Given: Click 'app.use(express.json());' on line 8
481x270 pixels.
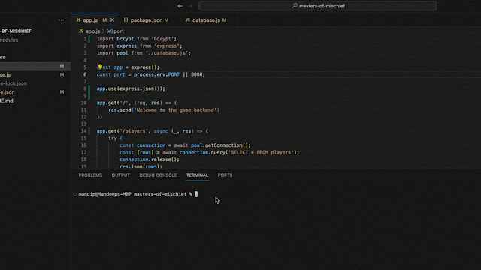Looking at the screenshot, I should (131, 88).
